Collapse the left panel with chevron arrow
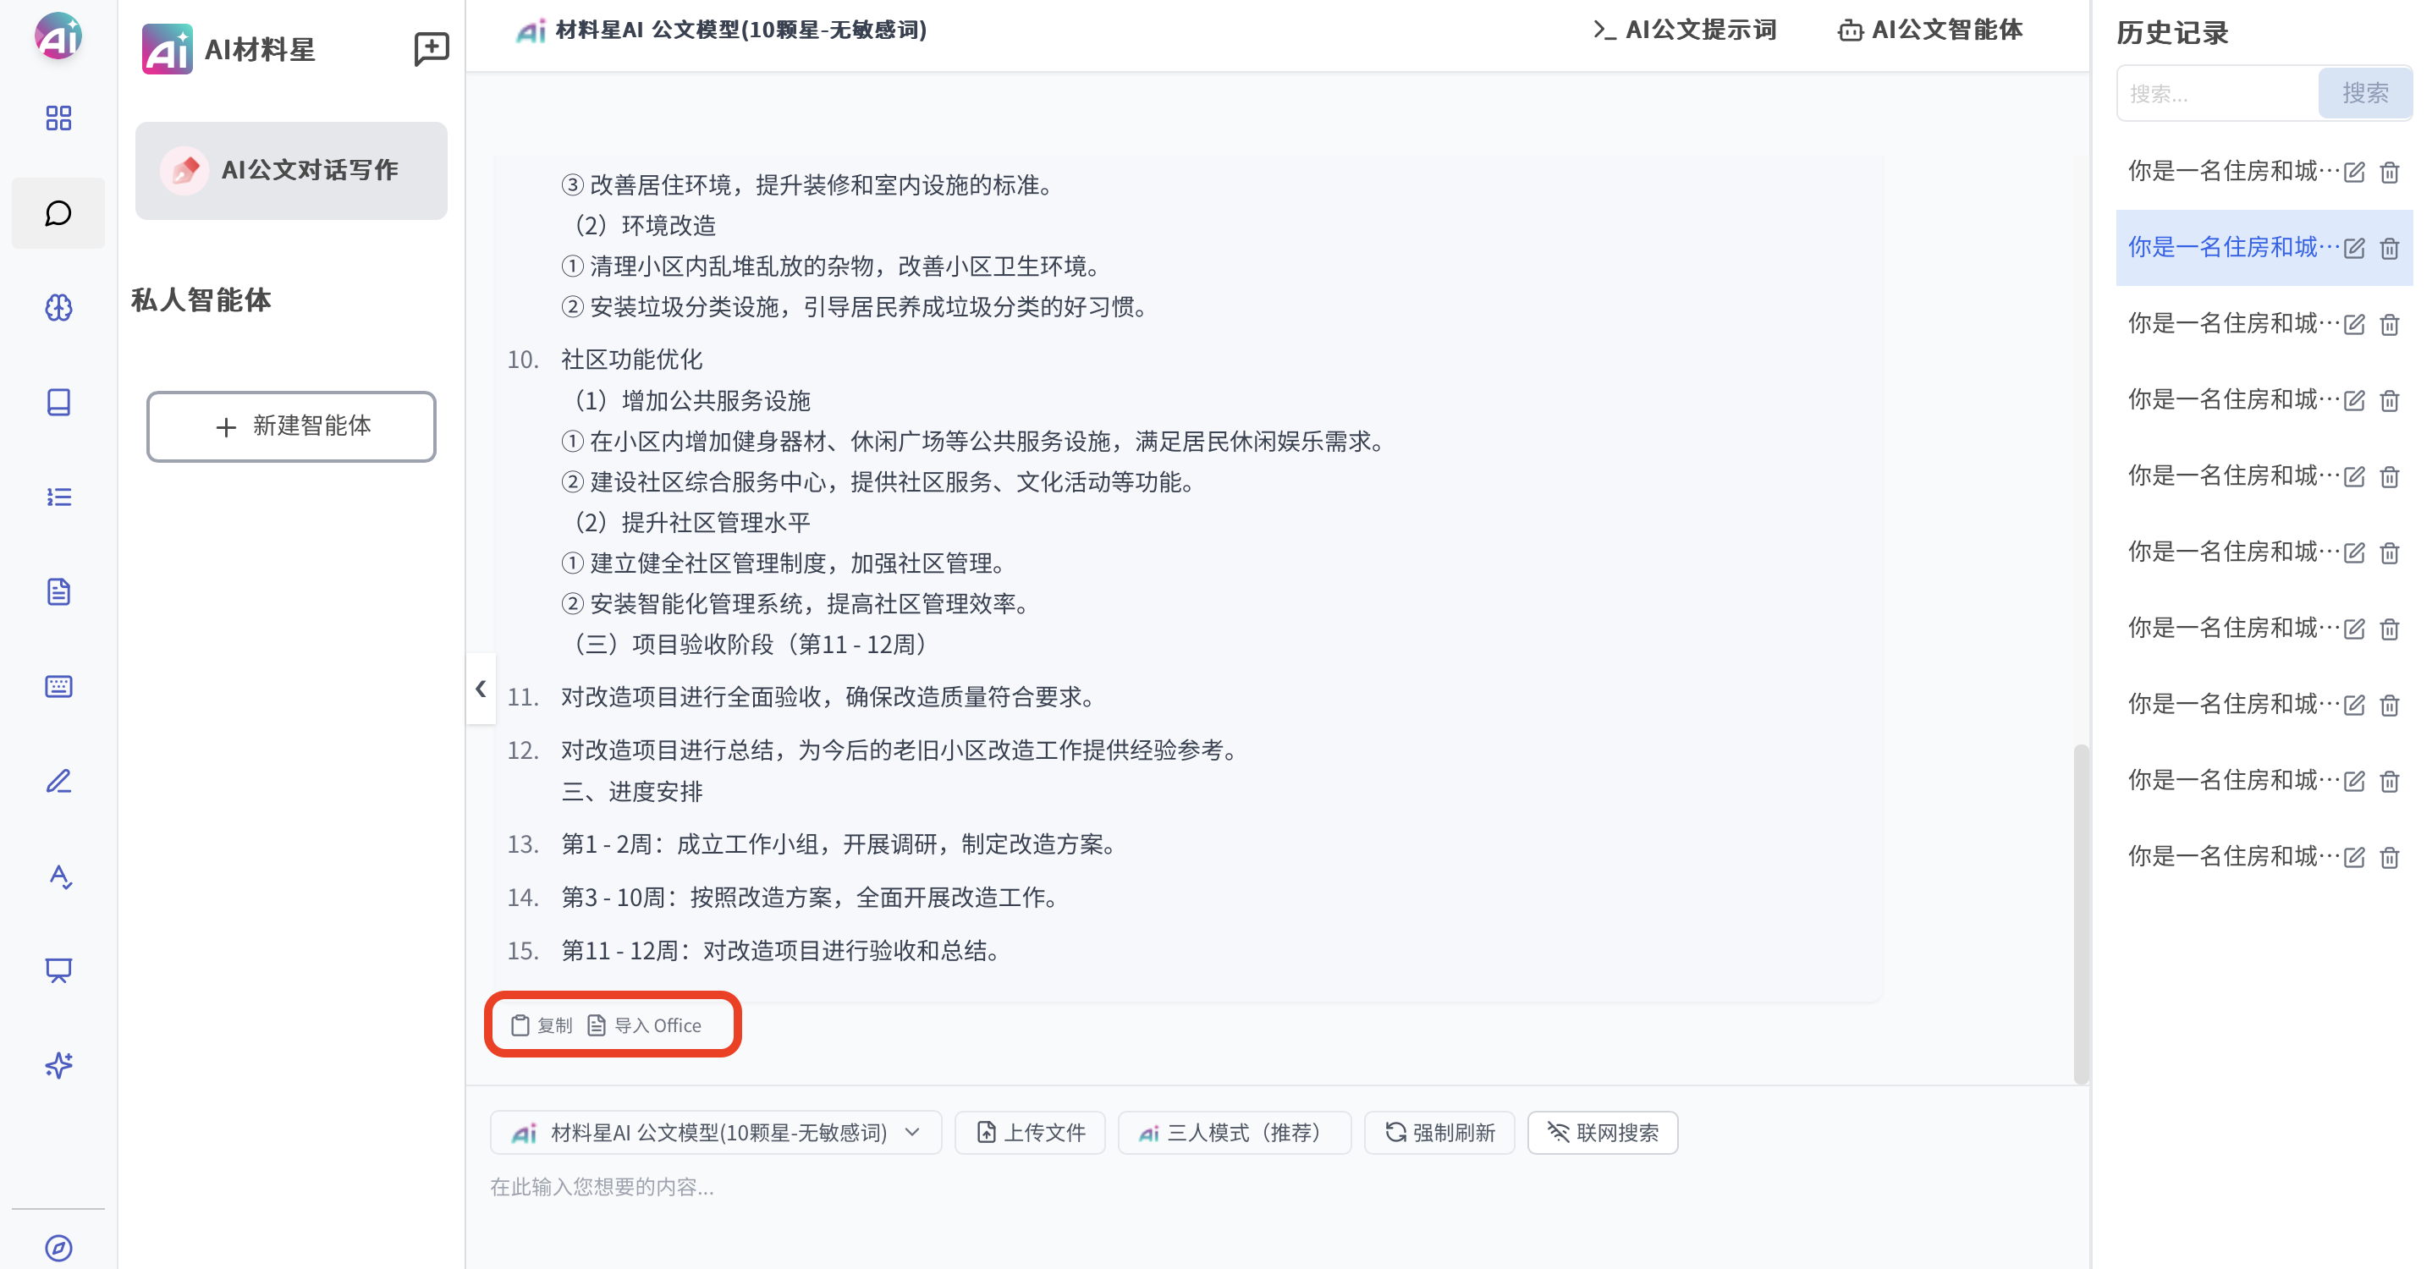Viewport: 2432px width, 1269px height. tap(481, 689)
